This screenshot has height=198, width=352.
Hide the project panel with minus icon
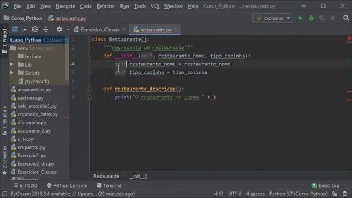[x=68, y=29]
